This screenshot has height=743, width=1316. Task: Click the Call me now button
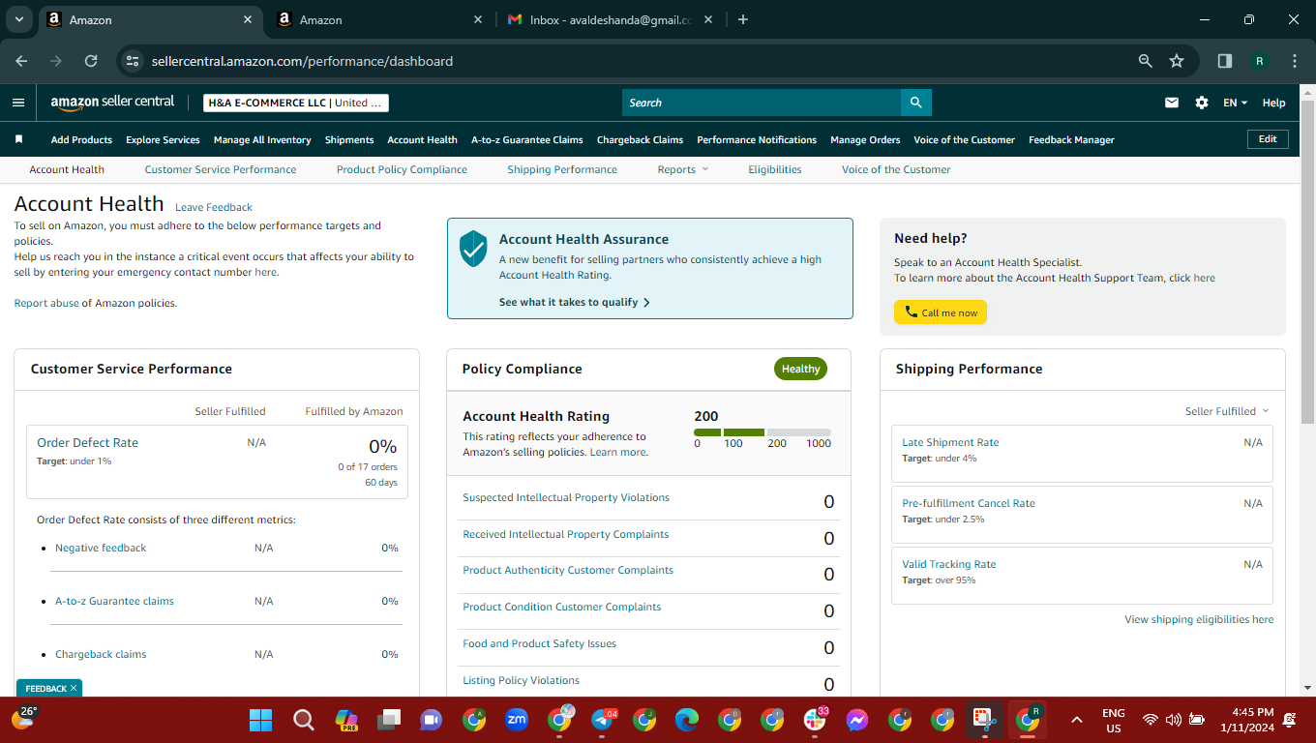click(x=941, y=312)
